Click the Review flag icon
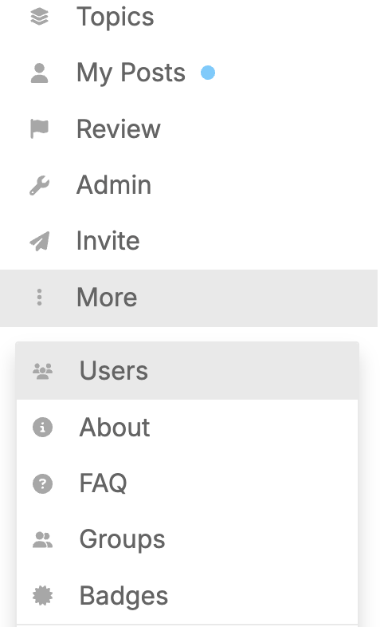 click(x=39, y=128)
